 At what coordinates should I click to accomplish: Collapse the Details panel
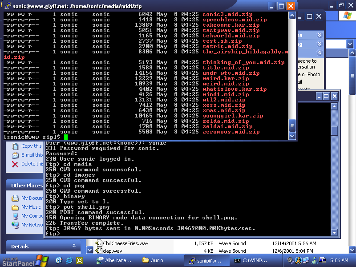pyautogui.click(x=74, y=246)
